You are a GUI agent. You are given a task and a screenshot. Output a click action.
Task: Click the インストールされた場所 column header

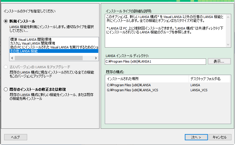pyautogui.click(x=148, y=79)
